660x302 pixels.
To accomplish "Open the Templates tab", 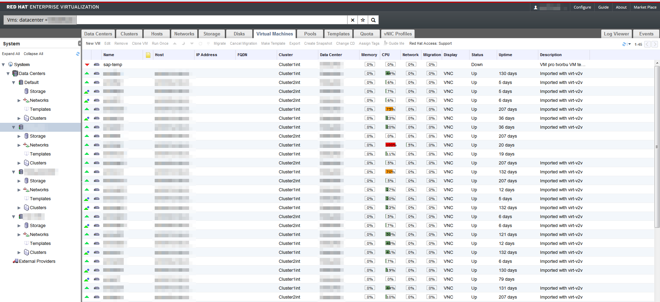I will pyautogui.click(x=338, y=34).
